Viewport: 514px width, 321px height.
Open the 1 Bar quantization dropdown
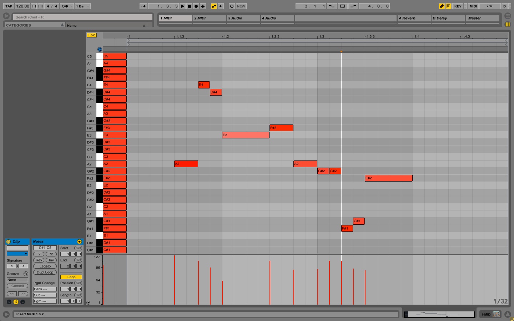82,6
